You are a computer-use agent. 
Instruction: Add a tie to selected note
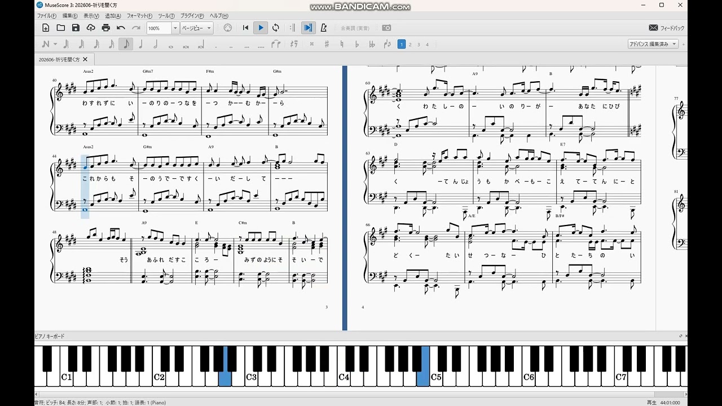[x=276, y=44]
